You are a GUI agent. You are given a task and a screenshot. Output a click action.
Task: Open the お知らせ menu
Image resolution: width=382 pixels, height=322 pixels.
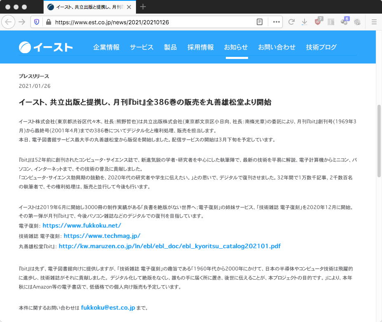236,47
